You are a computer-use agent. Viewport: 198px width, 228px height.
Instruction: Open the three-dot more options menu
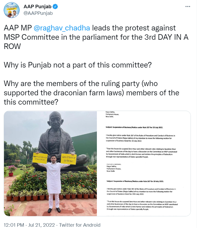click(x=187, y=6)
